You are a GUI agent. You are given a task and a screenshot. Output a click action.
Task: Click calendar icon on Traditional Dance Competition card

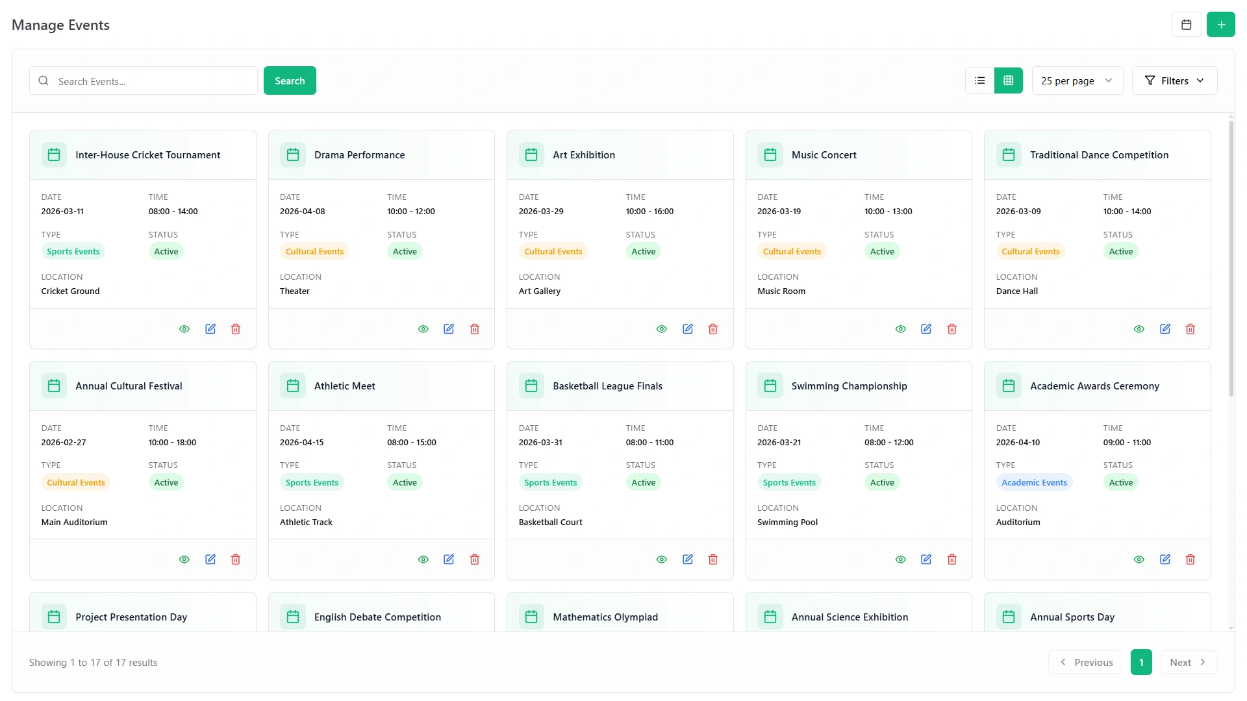tap(1009, 155)
